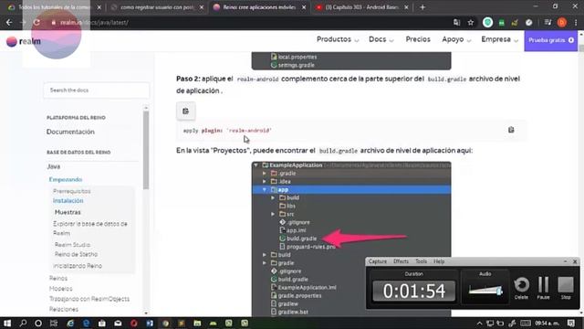The height and width of the screenshot is (329, 584).
Task: Open Capture menu in recorder
Action: coord(377,261)
